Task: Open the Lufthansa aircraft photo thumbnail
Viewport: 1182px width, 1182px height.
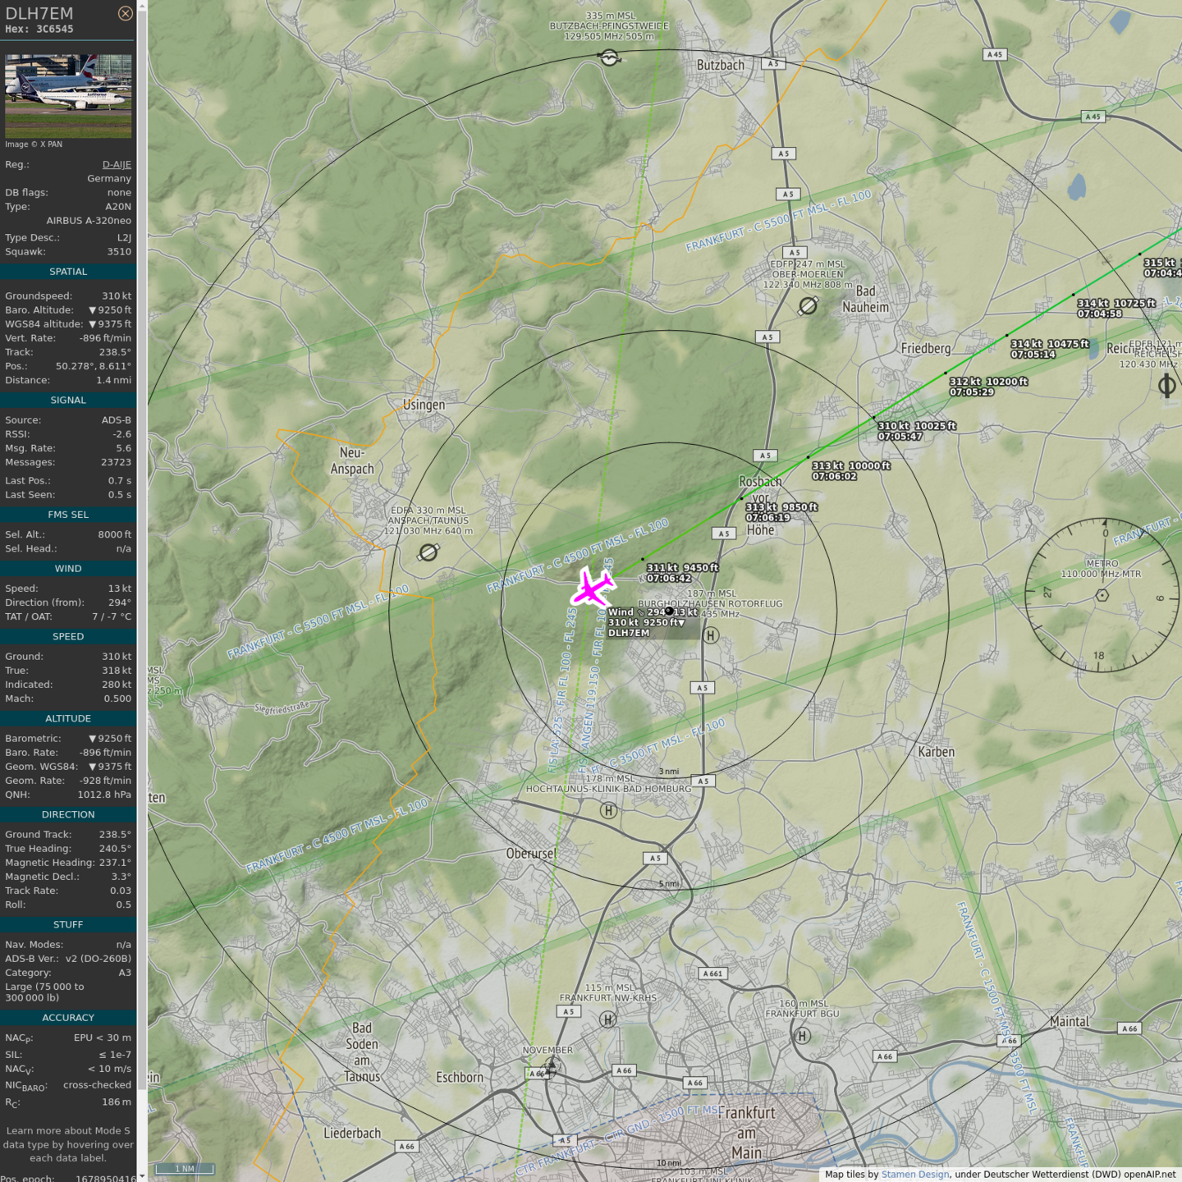Action: [68, 96]
